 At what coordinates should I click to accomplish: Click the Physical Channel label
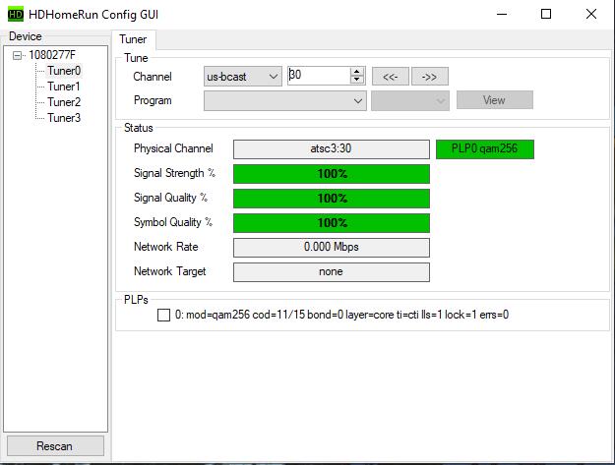coord(173,148)
